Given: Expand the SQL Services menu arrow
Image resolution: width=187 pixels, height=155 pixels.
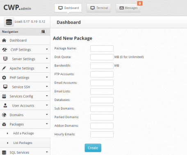Looking at the screenshot, I should tap(47, 152).
